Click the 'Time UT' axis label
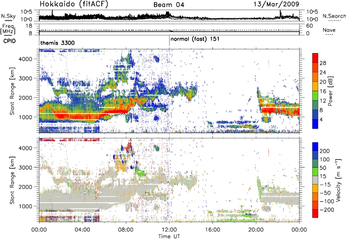The image size is (346, 239). tap(169, 236)
